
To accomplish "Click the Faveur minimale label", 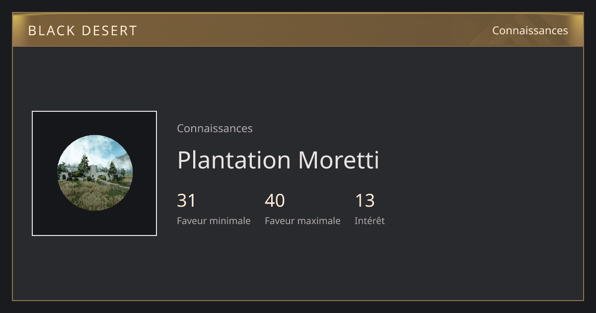I will pyautogui.click(x=214, y=221).
